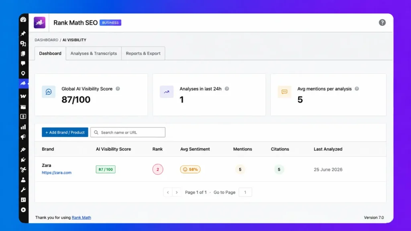
Task: Click the Last Analyzed column header
Action: pyautogui.click(x=328, y=149)
